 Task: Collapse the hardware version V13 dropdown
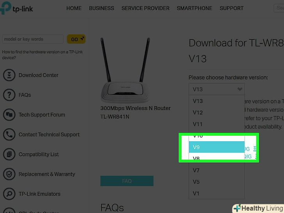[x=217, y=89]
